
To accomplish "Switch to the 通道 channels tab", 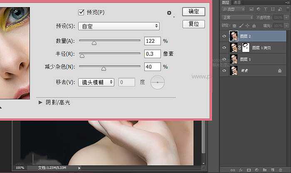I will coord(238,2).
